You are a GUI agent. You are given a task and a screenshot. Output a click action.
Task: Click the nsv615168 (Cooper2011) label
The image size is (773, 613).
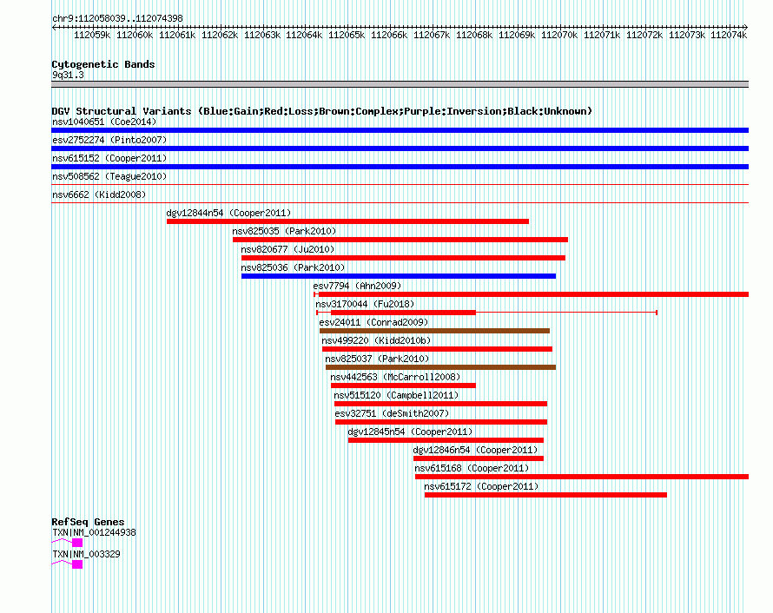[472, 468]
